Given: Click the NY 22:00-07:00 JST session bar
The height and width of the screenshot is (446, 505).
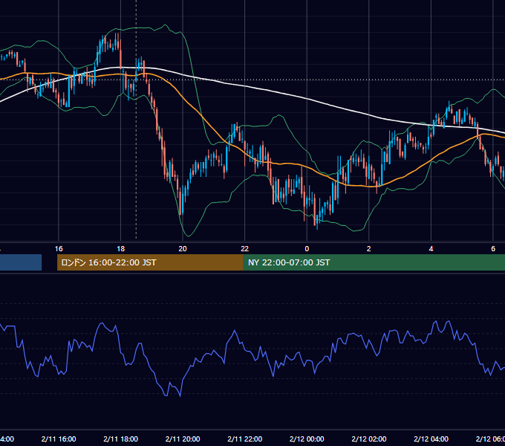Looking at the screenshot, I should tap(374, 262).
